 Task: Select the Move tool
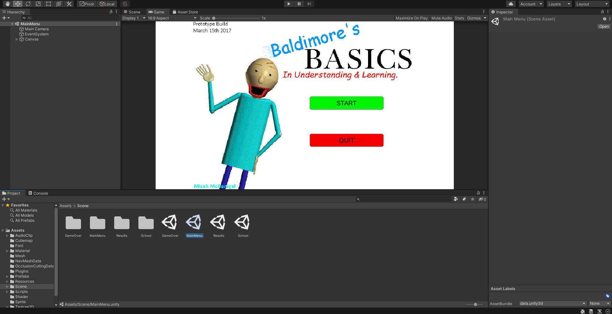tap(18, 4)
